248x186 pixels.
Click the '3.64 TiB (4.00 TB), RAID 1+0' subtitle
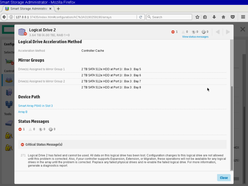coord(49,35)
